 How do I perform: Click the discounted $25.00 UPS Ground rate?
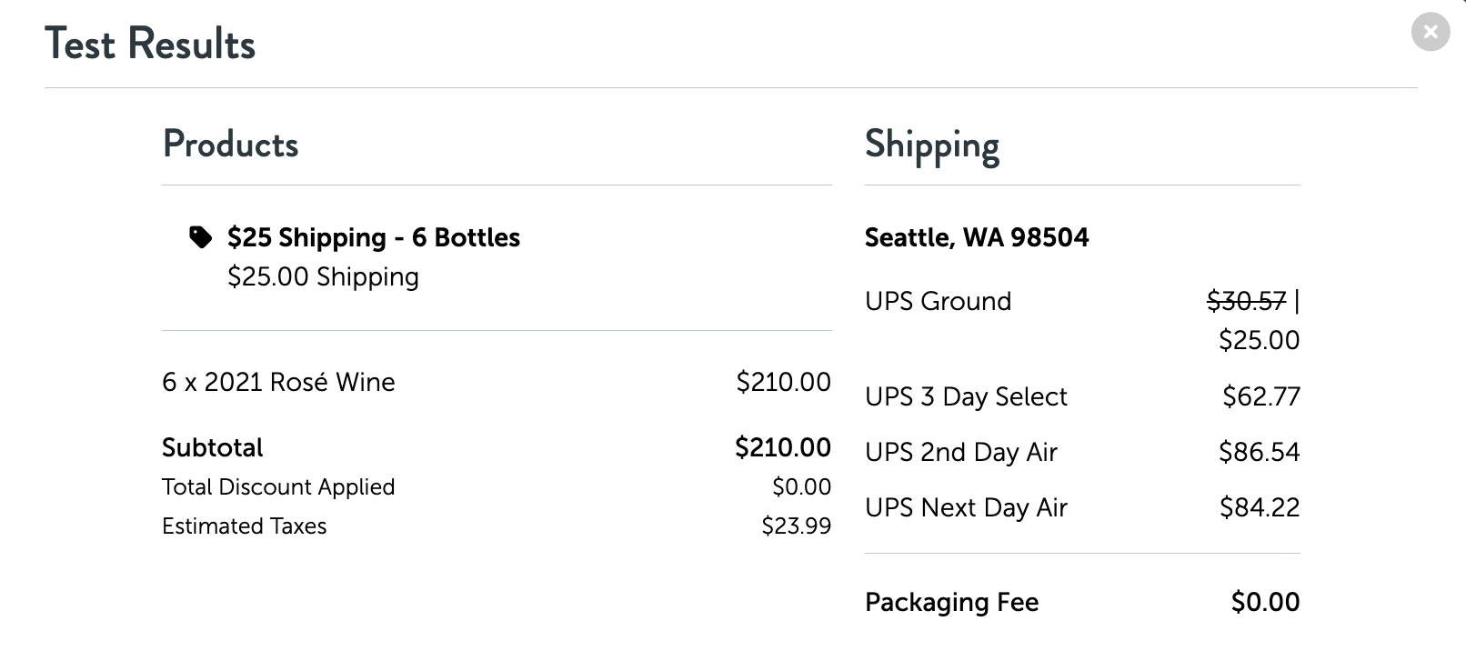(x=1259, y=340)
